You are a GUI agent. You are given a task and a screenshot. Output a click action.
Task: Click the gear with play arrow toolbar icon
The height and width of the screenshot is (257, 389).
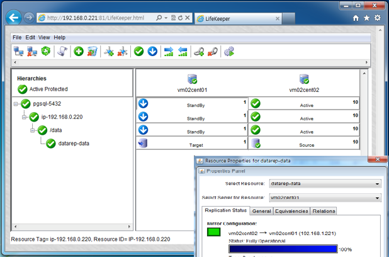pos(229,52)
